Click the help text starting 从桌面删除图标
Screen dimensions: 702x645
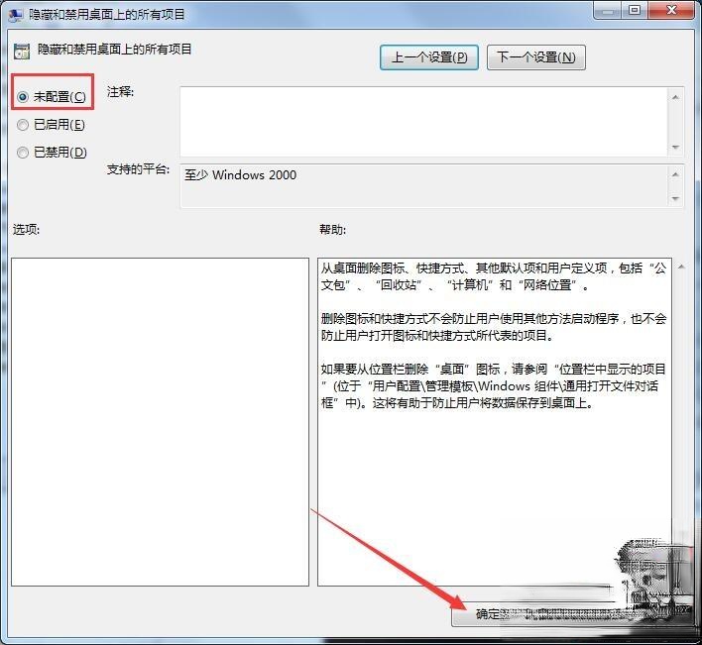(x=494, y=276)
